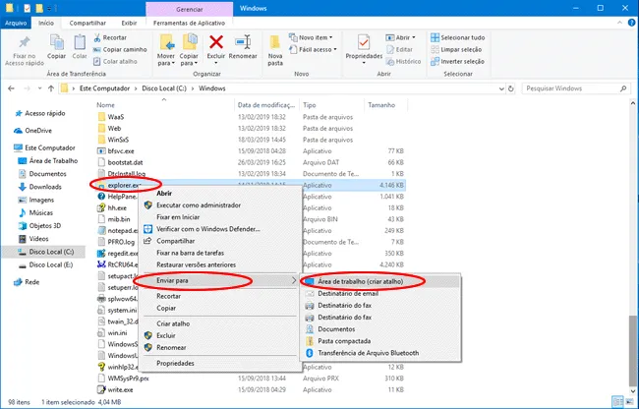Screen dimensions: 639x409
Task: Click the Nova pasta folder icon
Action: 274,43
